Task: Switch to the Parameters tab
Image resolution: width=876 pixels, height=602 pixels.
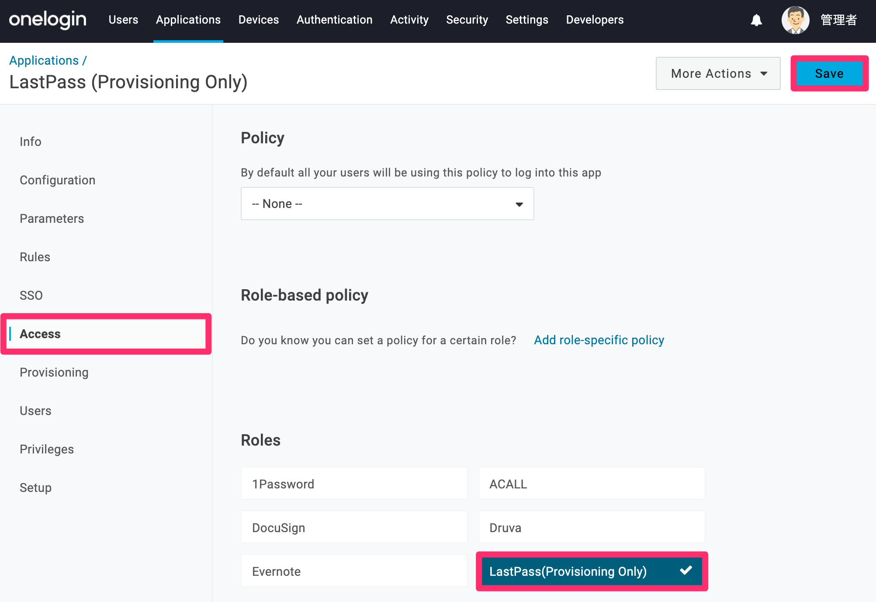Action: (x=52, y=218)
